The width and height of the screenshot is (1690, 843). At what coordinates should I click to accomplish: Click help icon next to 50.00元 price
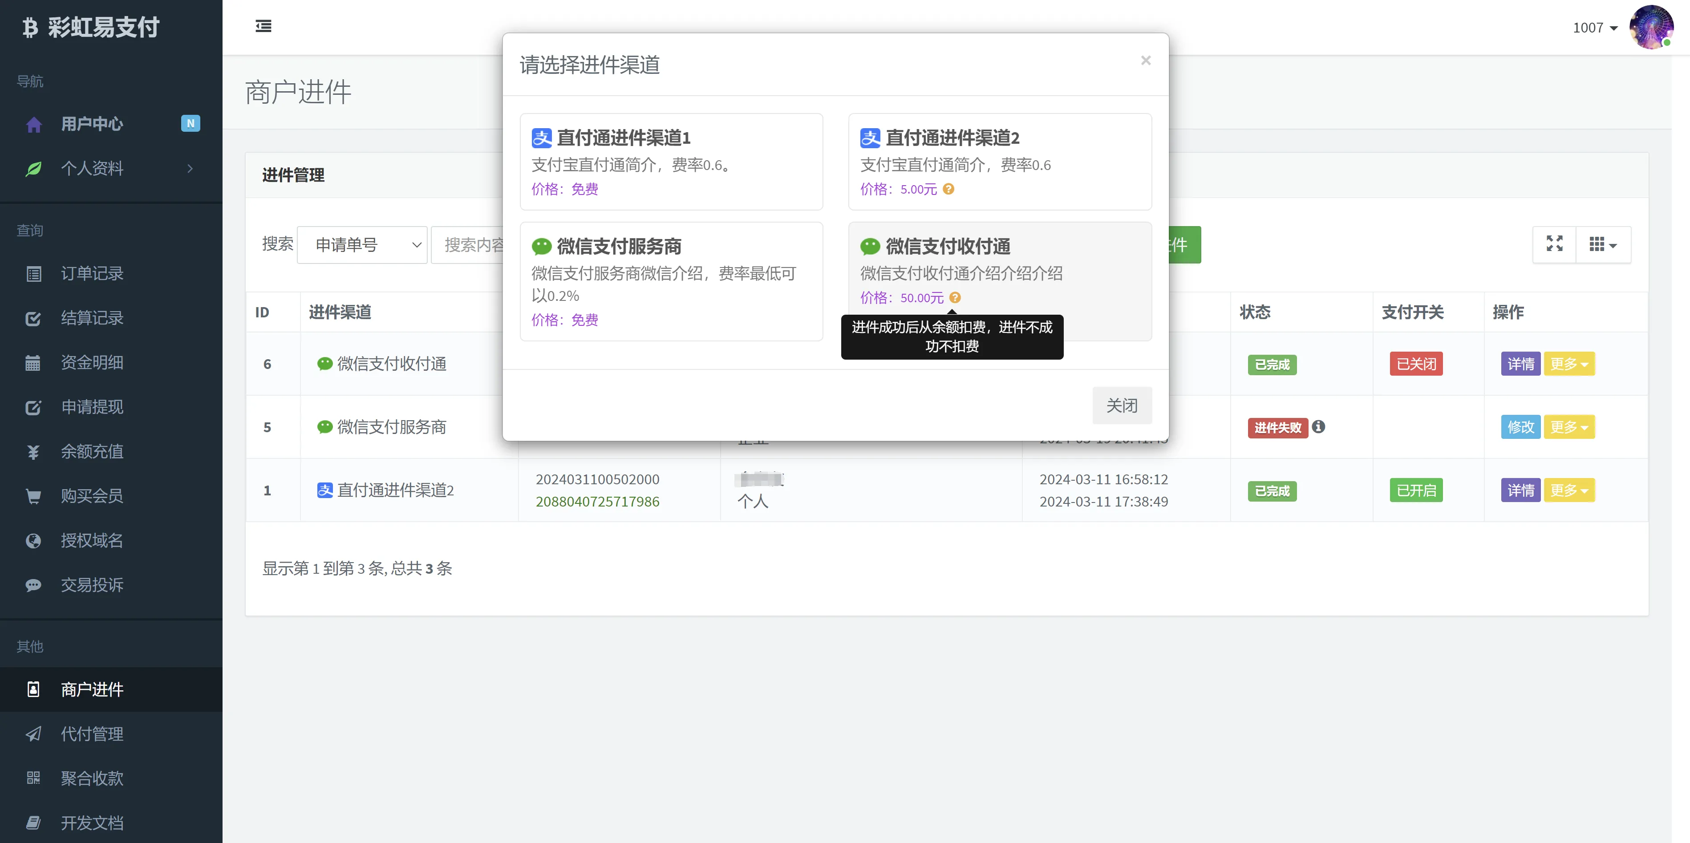point(955,297)
